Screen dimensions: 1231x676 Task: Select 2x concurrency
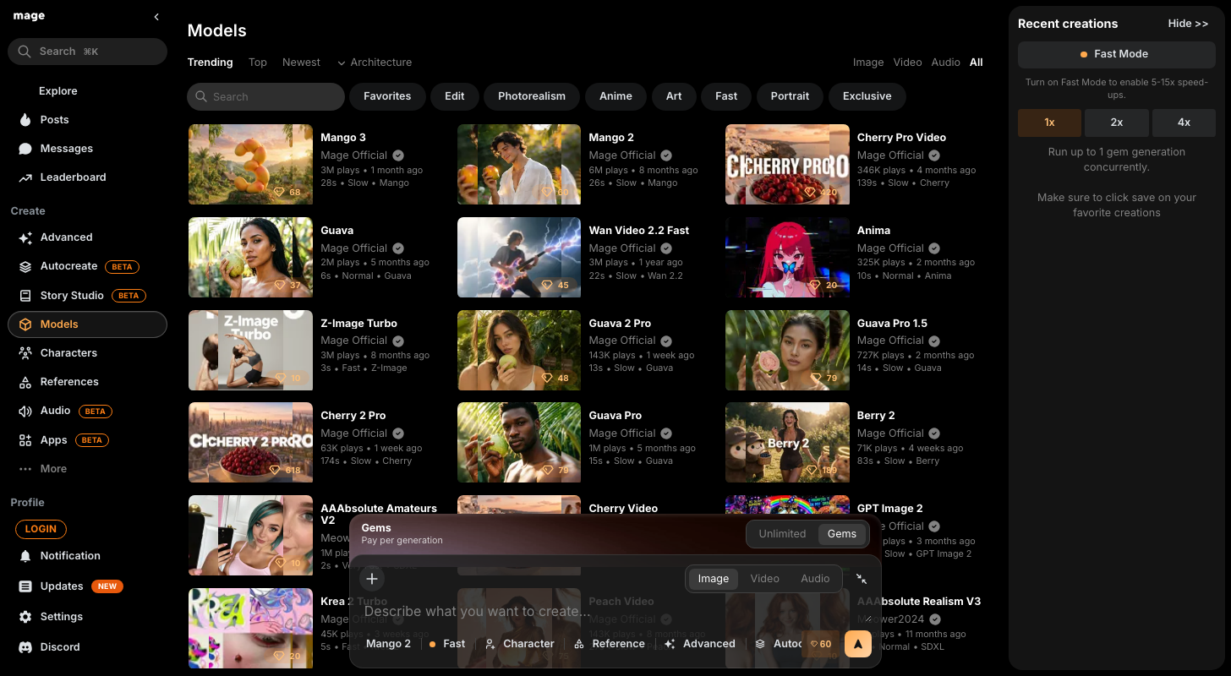coord(1116,123)
